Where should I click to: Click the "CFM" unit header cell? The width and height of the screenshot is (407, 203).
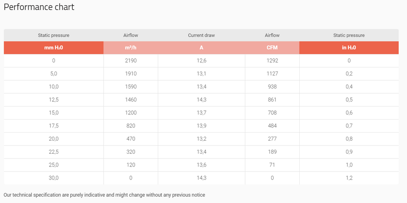pos(272,48)
